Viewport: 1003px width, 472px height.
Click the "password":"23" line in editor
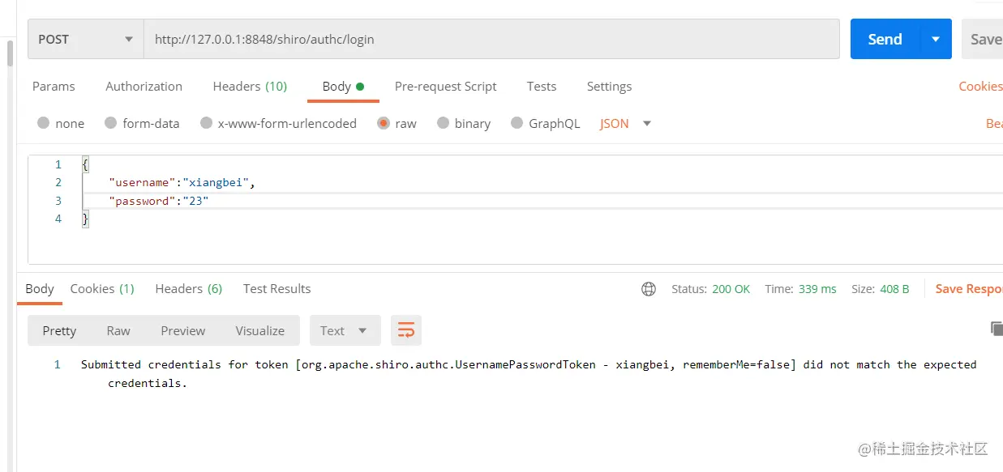(158, 201)
